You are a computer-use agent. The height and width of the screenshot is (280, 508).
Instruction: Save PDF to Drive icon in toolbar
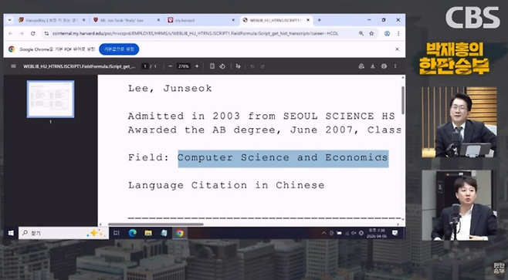(361, 66)
